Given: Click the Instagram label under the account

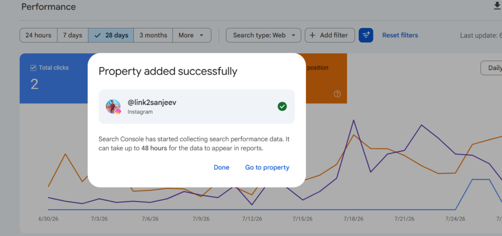Looking at the screenshot, I should (140, 112).
